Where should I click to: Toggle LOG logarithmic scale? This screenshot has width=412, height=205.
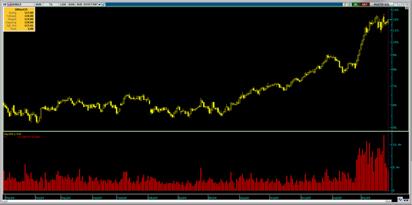[x=63, y=4]
